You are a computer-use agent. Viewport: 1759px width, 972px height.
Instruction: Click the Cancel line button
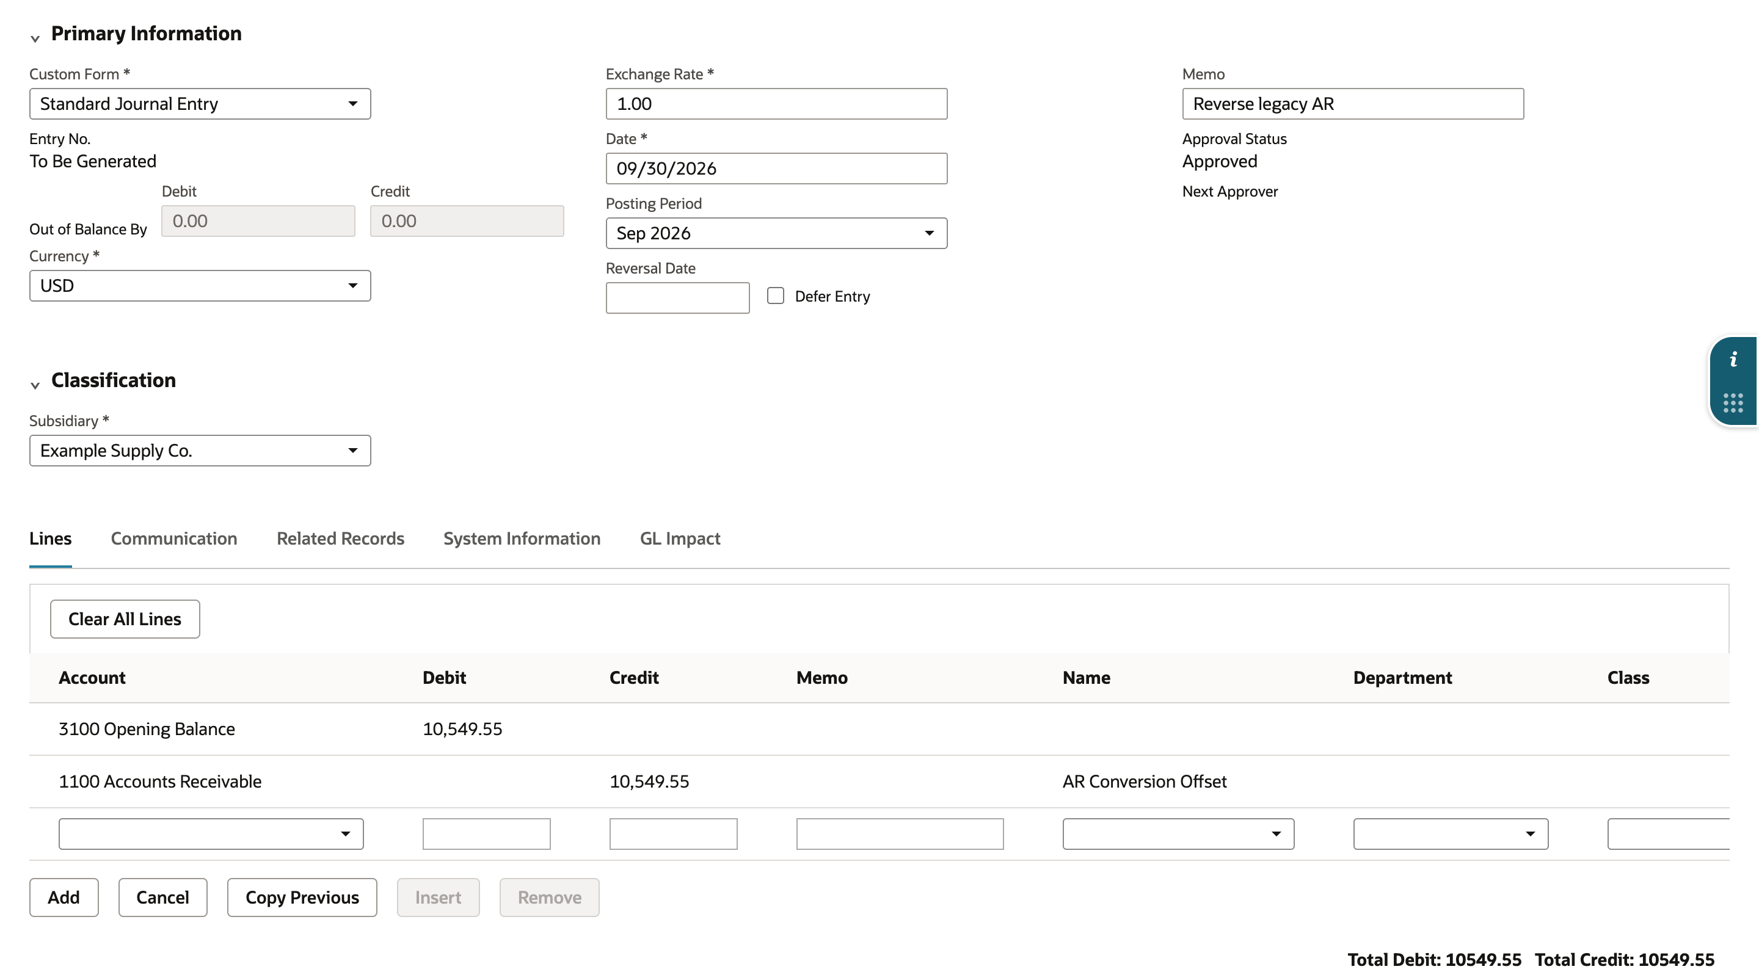coord(162,898)
